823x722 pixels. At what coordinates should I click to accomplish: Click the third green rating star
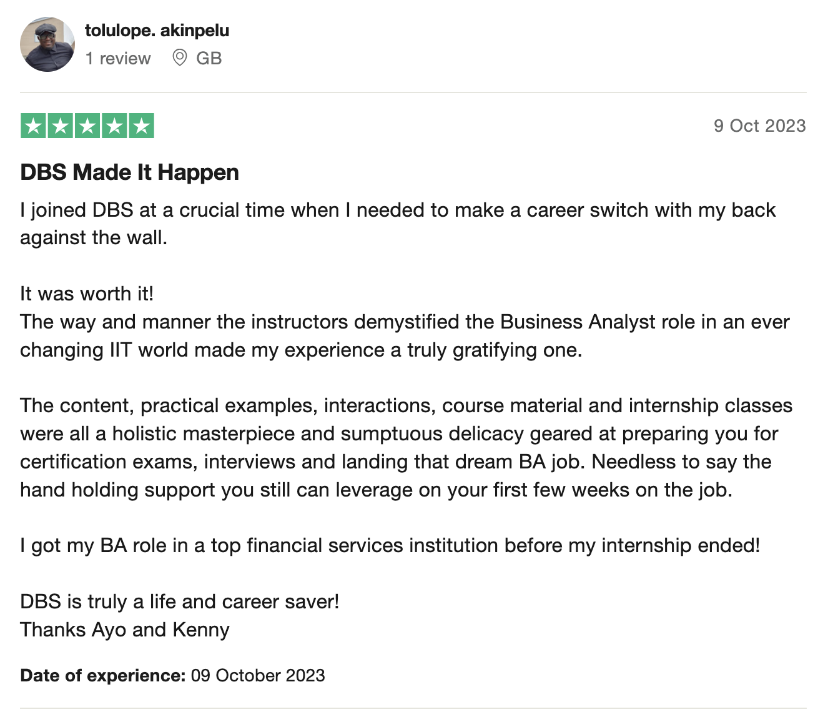point(87,126)
